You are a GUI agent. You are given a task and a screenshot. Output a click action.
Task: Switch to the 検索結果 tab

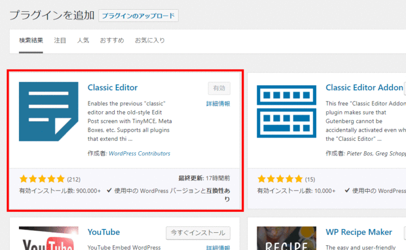(x=31, y=40)
